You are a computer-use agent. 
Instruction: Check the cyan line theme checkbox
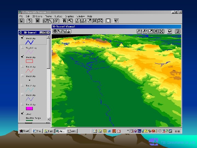click(x=22, y=85)
